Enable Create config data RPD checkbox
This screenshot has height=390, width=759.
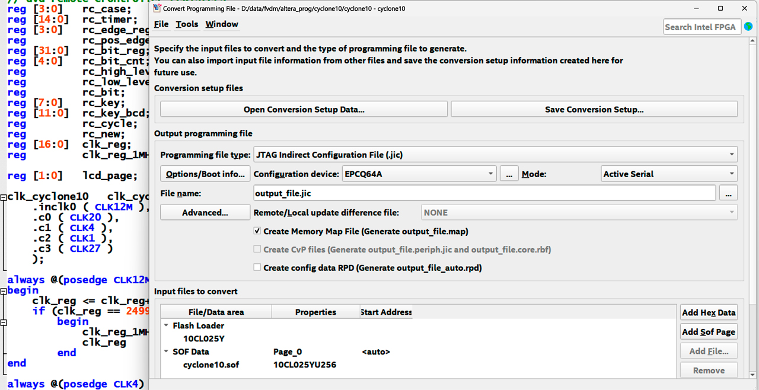pos(257,267)
